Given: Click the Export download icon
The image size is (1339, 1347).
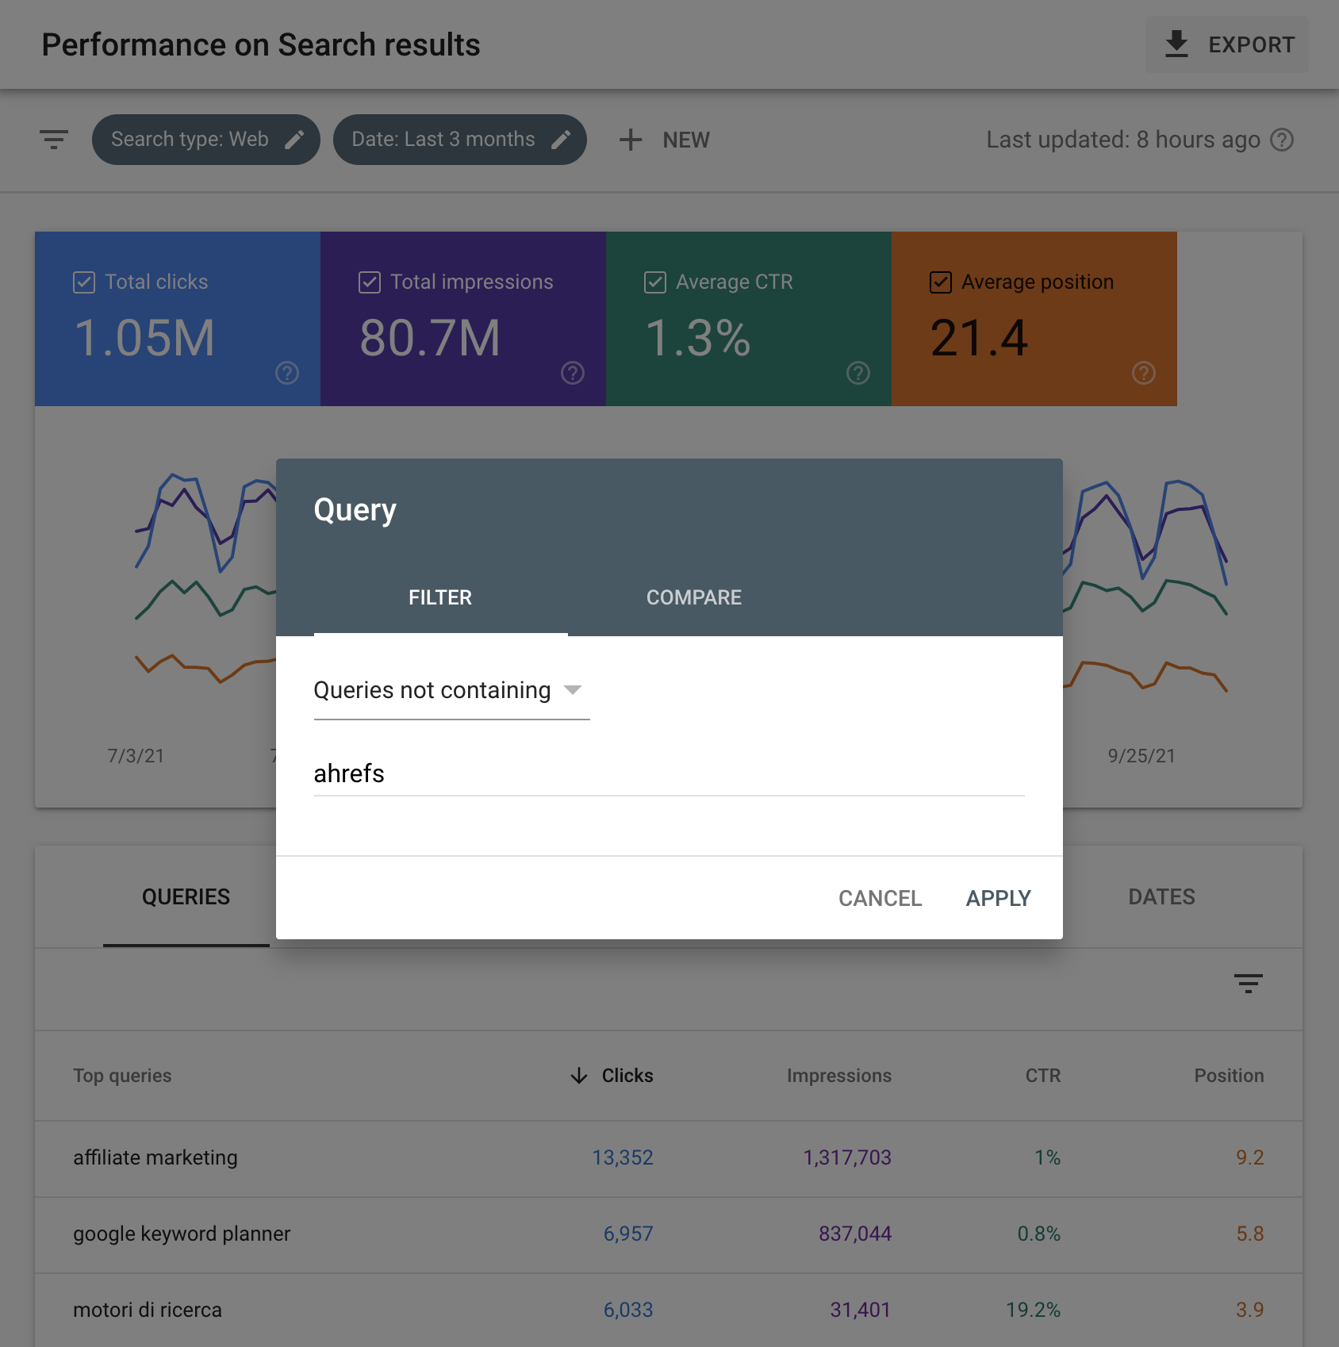Looking at the screenshot, I should click(1176, 44).
